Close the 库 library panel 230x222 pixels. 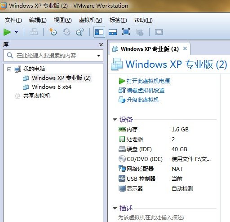click(x=101, y=44)
